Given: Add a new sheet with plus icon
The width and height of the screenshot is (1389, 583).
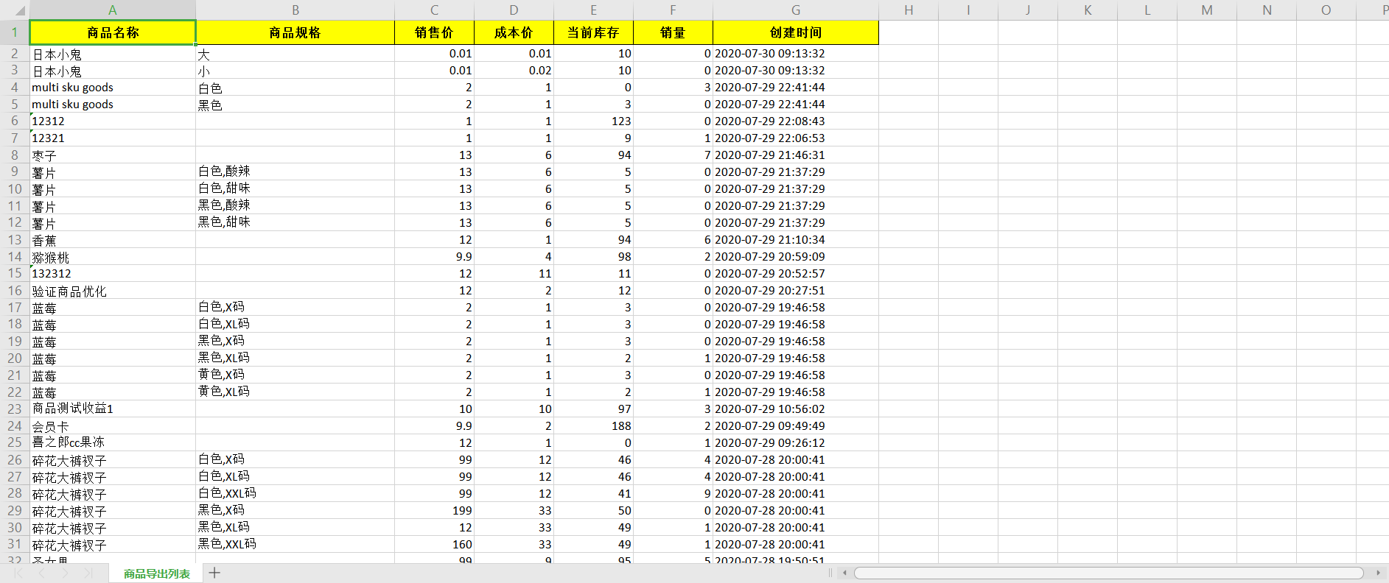Looking at the screenshot, I should pos(214,573).
